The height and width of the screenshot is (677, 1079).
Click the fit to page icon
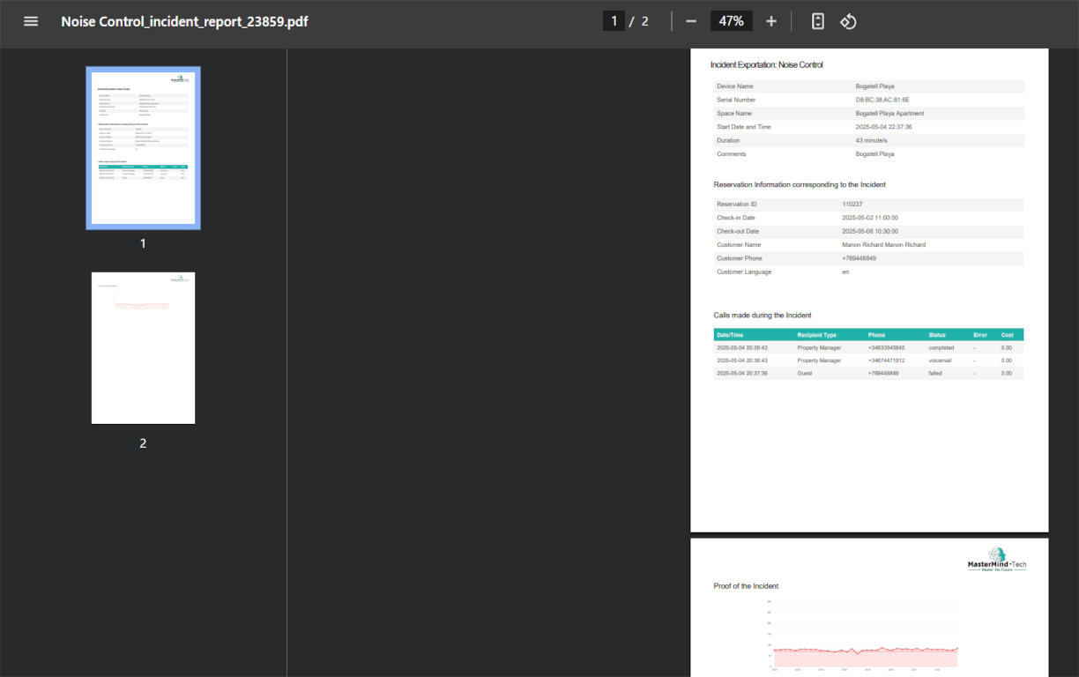(x=818, y=21)
